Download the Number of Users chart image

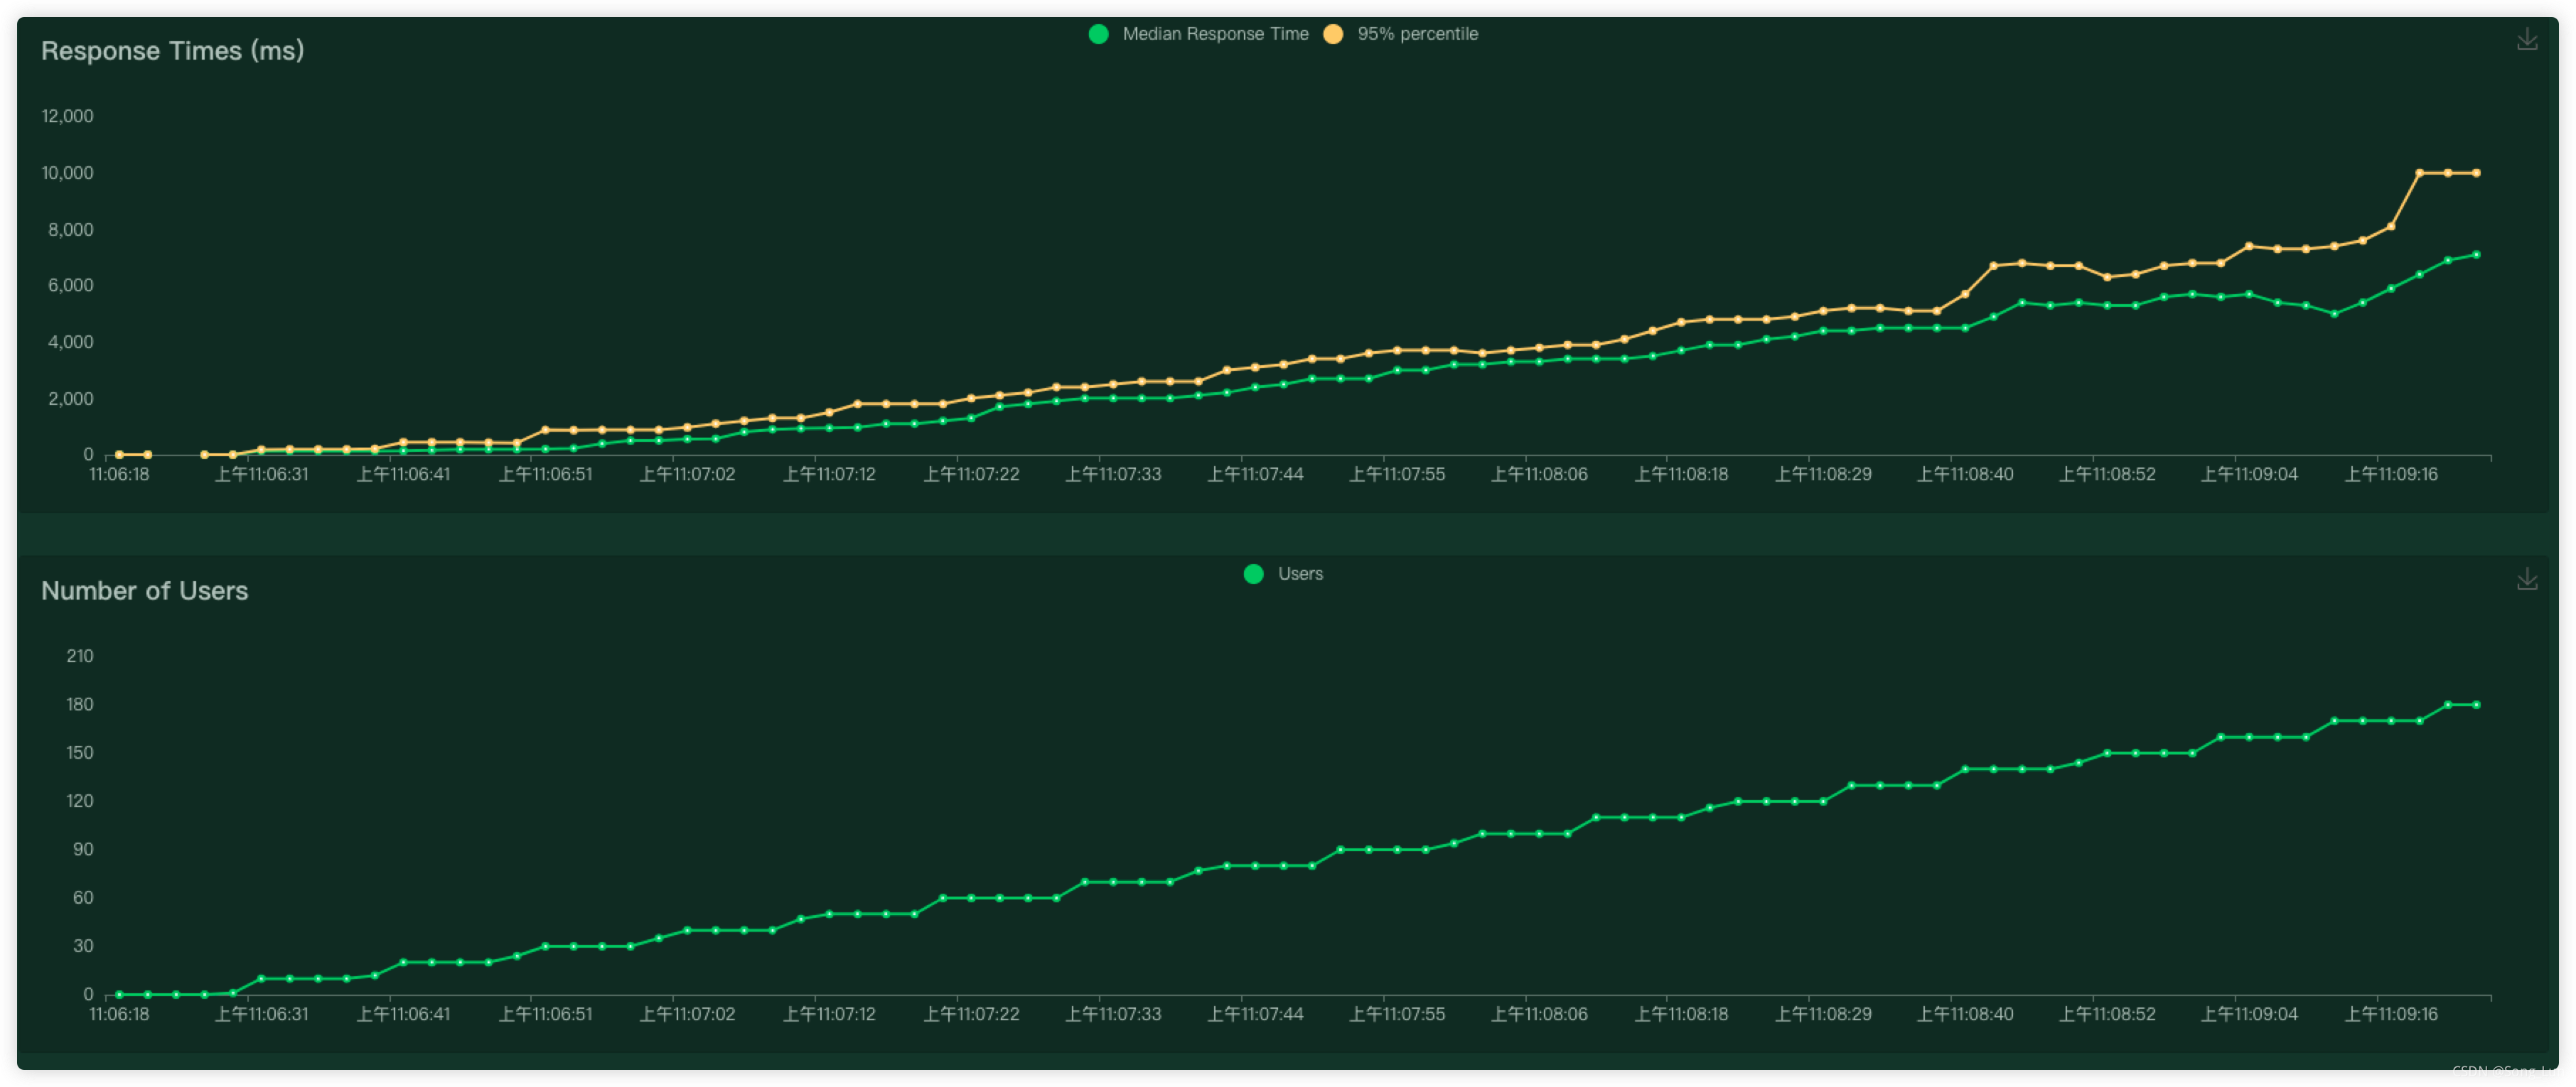coord(2526,580)
